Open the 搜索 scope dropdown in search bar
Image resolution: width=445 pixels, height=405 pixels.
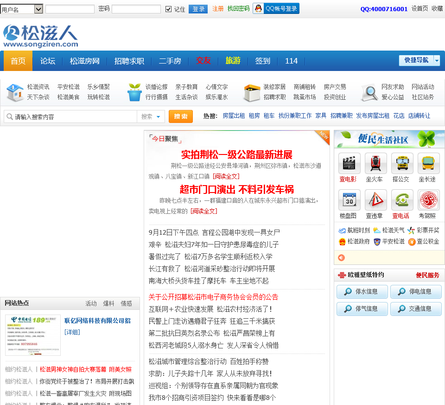click(151, 117)
